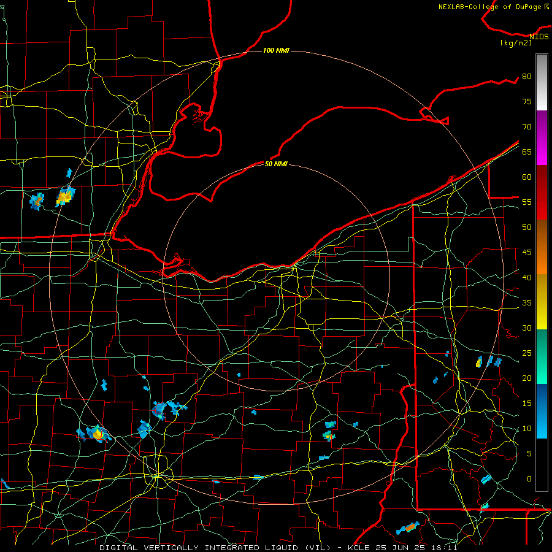This screenshot has height=552, width=552.
Task: Click the 100 NMI range ring label
Action: pos(276,50)
